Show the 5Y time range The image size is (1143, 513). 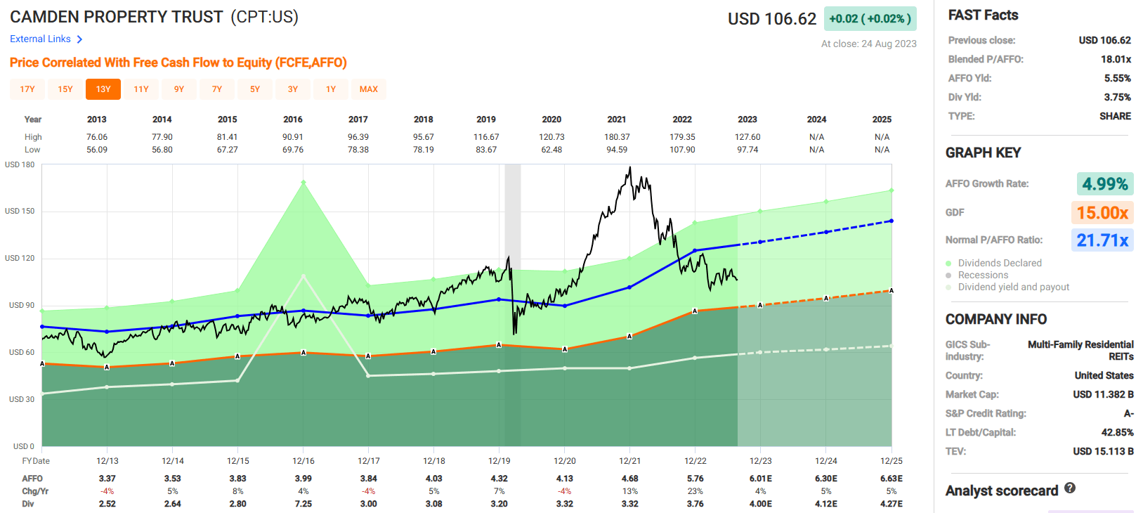point(255,89)
